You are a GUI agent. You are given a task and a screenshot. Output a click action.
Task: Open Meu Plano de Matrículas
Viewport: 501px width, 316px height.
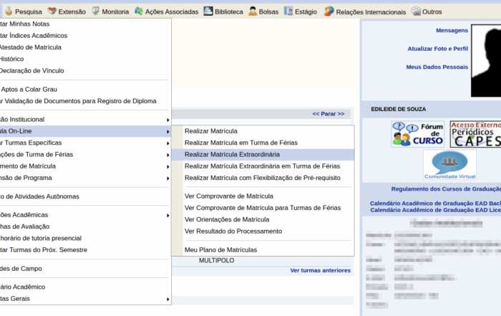point(220,249)
